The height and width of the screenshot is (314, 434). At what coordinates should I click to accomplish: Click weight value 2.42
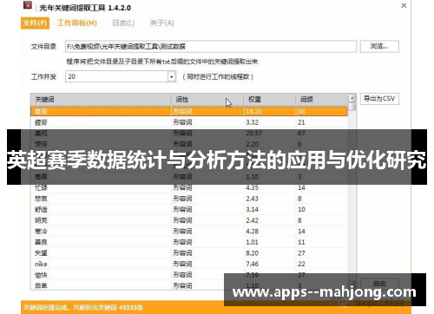[x=252, y=220]
